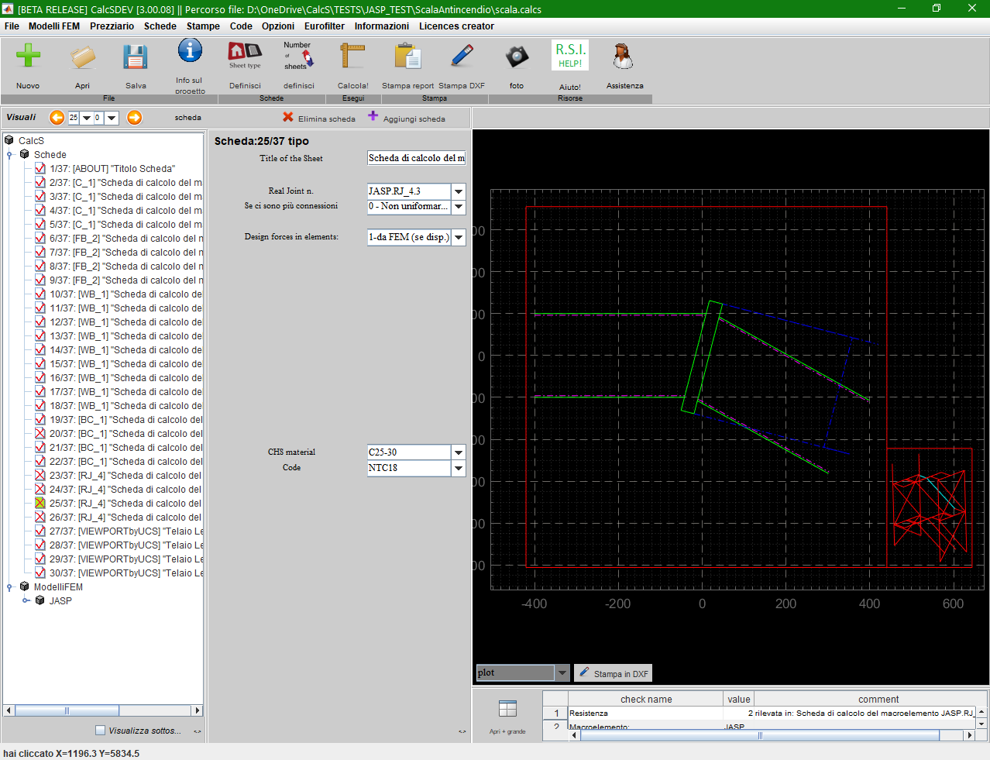
Task: Toggle checkbox of sheet 25/37 RJ_4
Action: (x=40, y=503)
